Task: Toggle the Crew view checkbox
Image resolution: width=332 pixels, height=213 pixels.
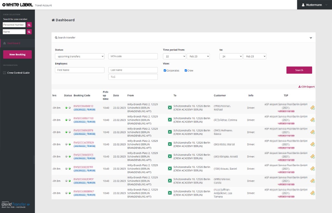Action: 186,70
